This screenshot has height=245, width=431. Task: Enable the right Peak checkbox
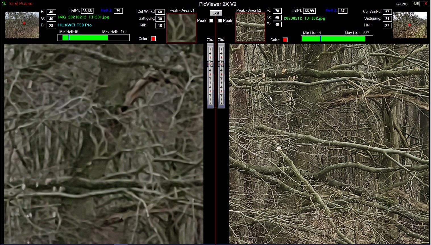220,20
